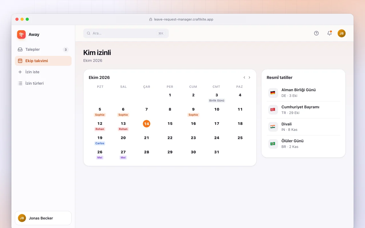Open the Ölüler Günü holiday entry
365x228 pixels.
[x=303, y=144]
